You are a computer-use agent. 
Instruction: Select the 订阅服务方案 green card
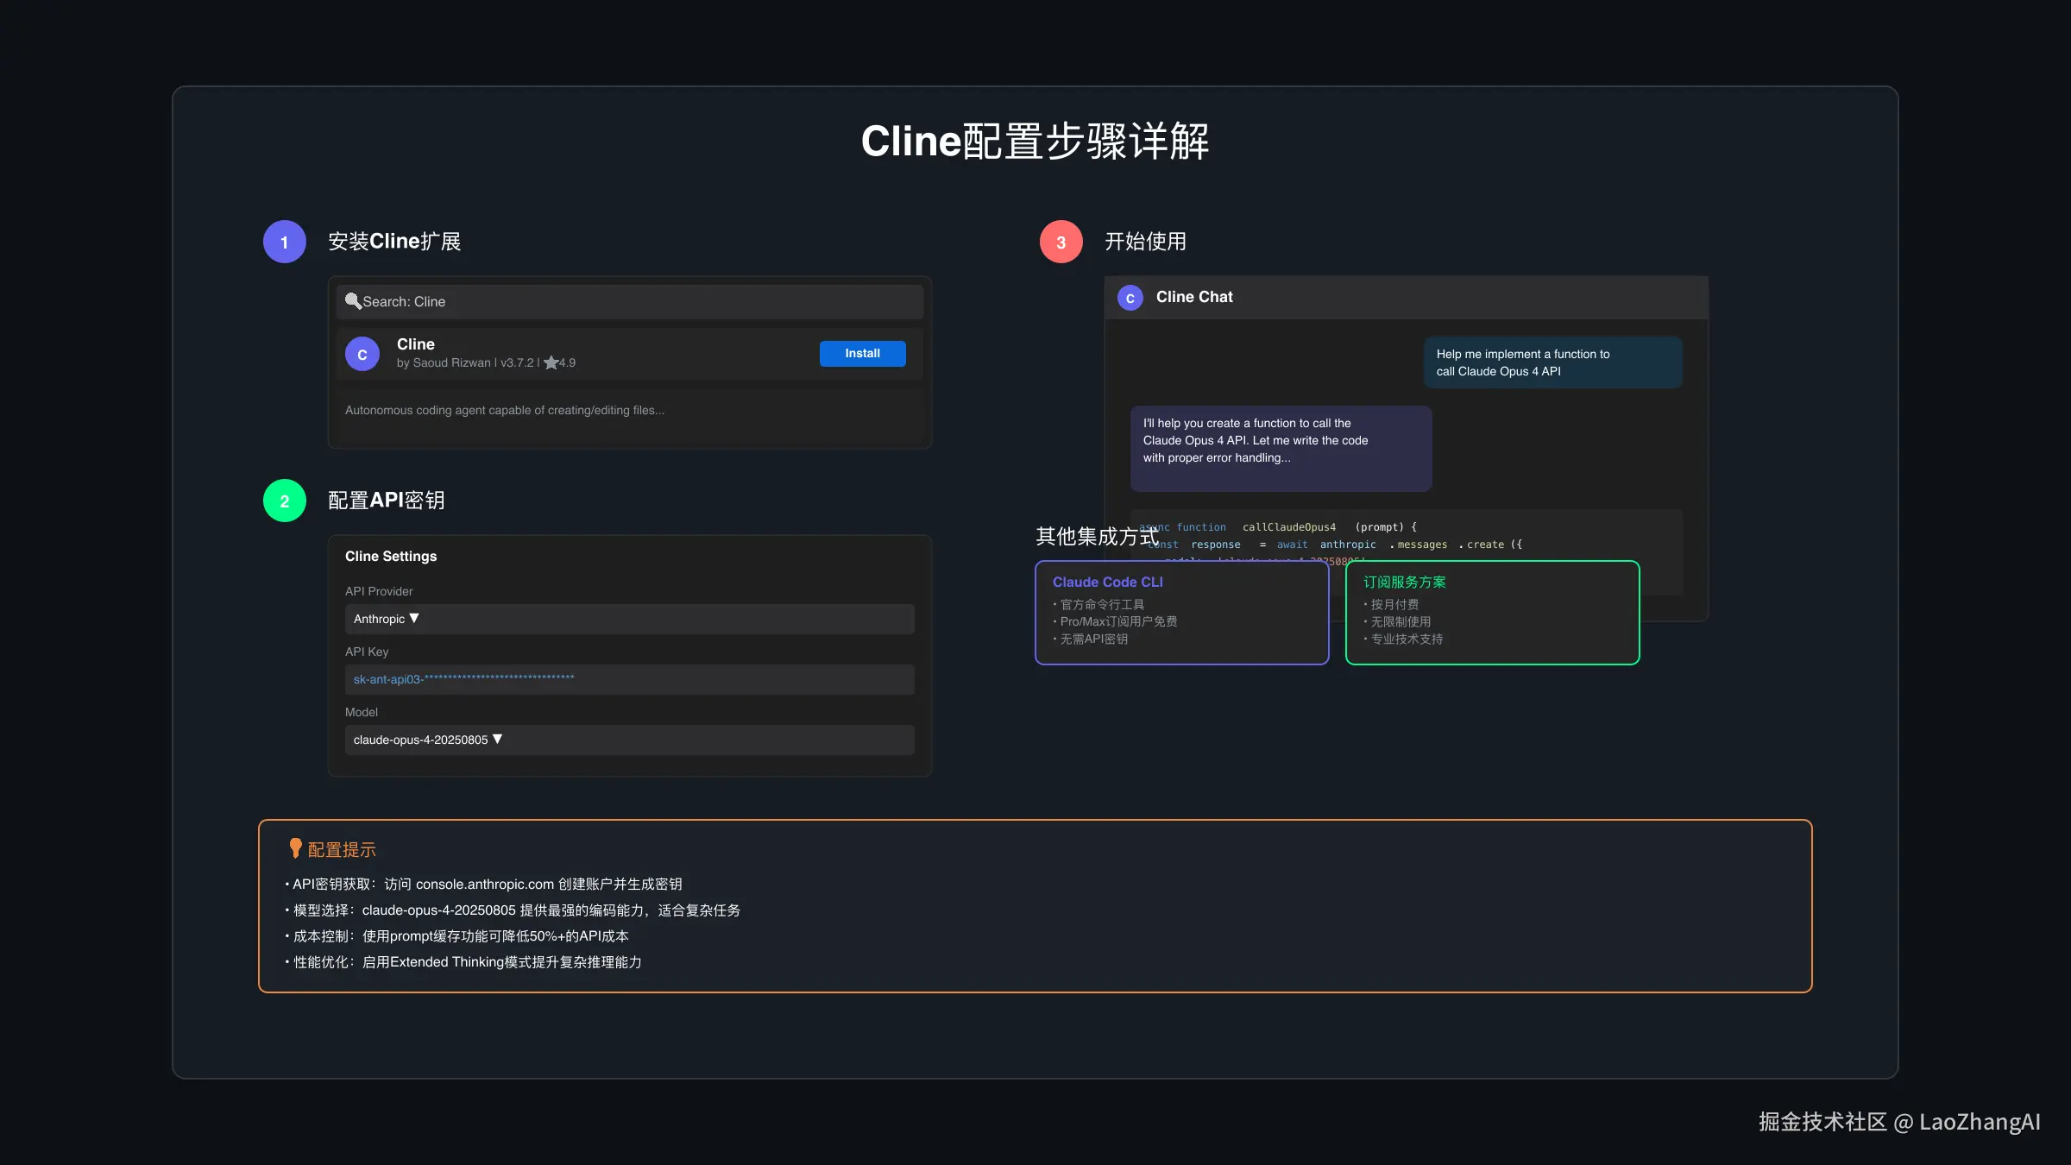pos(1492,612)
